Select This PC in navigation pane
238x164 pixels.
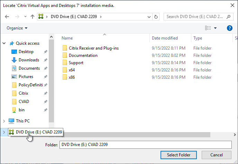[23, 121]
